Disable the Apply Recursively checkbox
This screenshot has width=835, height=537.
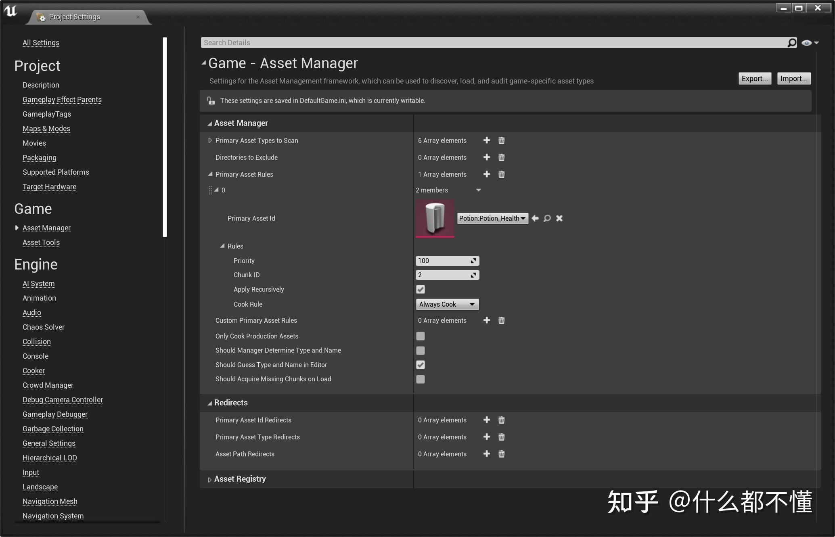(x=421, y=289)
